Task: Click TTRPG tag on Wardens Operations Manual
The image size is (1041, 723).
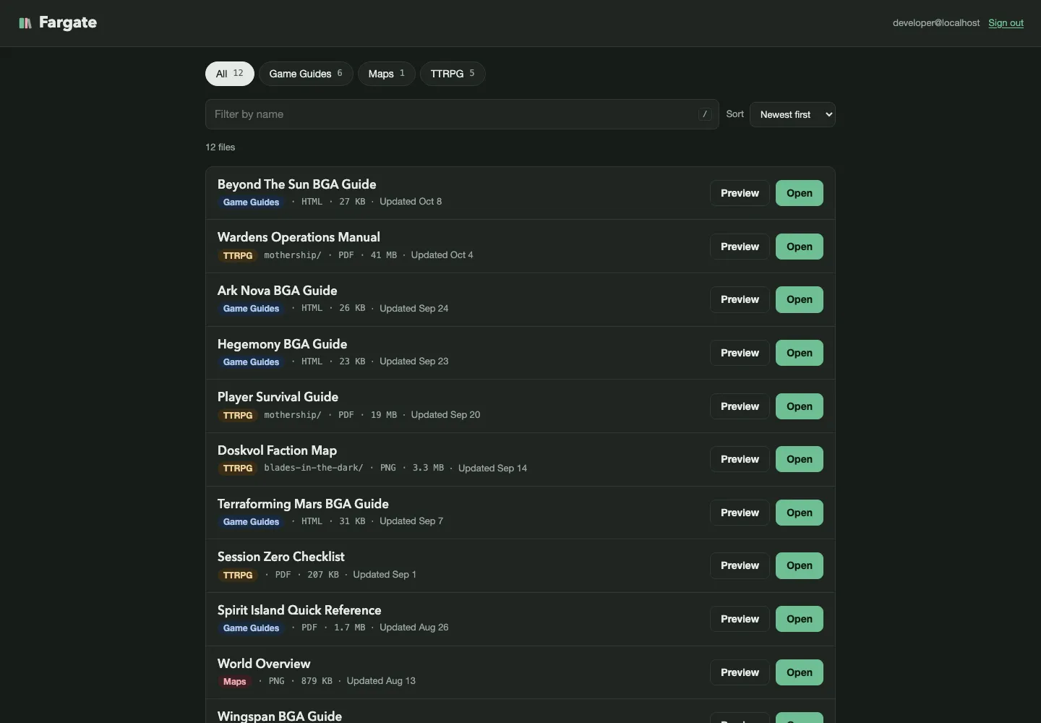Action: coord(238,255)
